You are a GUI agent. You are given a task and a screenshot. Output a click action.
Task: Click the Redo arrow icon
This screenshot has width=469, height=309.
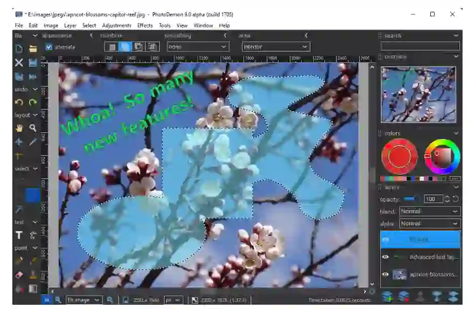click(33, 103)
